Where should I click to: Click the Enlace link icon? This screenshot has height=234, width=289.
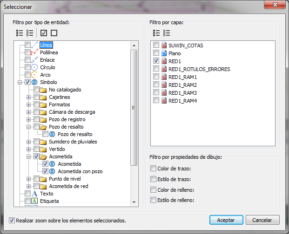pyautogui.click(x=34, y=60)
